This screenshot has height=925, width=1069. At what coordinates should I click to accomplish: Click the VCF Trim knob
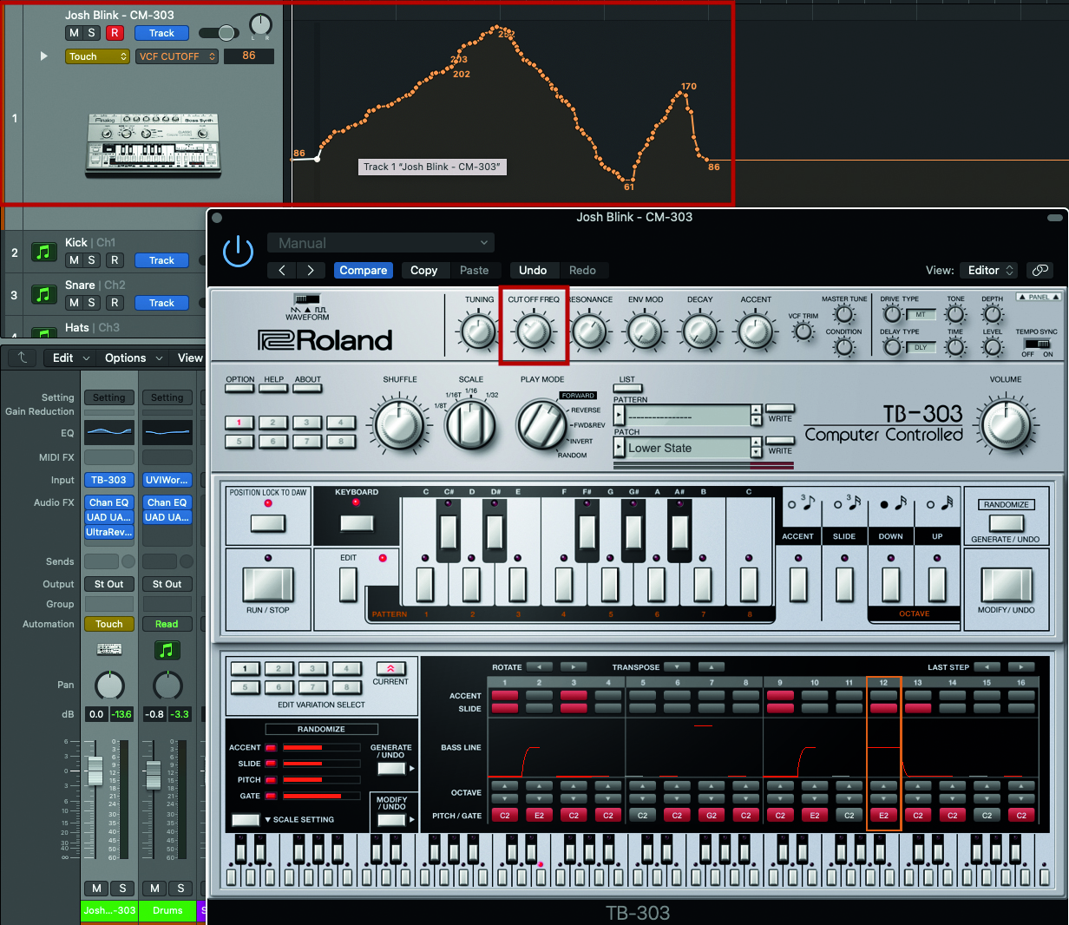(803, 331)
